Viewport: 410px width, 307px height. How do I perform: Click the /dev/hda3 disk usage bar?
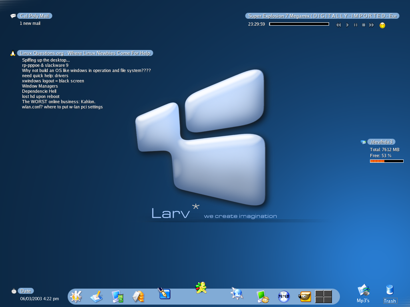(386, 161)
